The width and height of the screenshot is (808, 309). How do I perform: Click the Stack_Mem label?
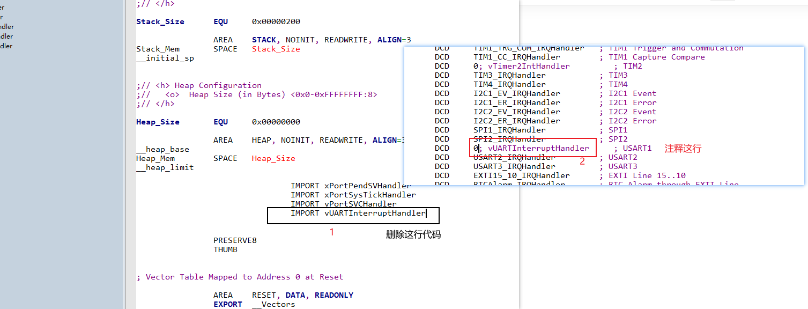[158, 49]
